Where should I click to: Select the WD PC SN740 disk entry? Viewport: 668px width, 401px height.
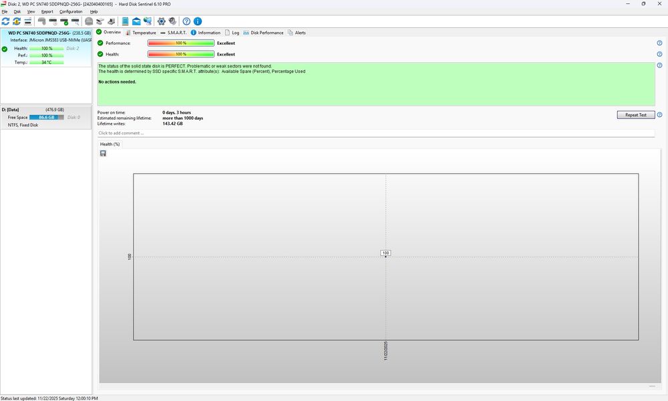click(46, 47)
